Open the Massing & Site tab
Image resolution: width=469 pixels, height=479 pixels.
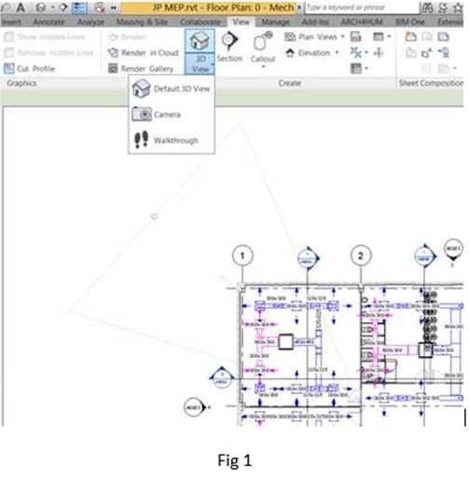[142, 21]
